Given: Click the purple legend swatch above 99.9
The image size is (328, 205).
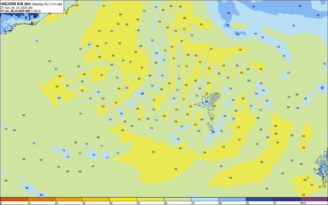Looking at the screenshot, I should (x=314, y=199).
